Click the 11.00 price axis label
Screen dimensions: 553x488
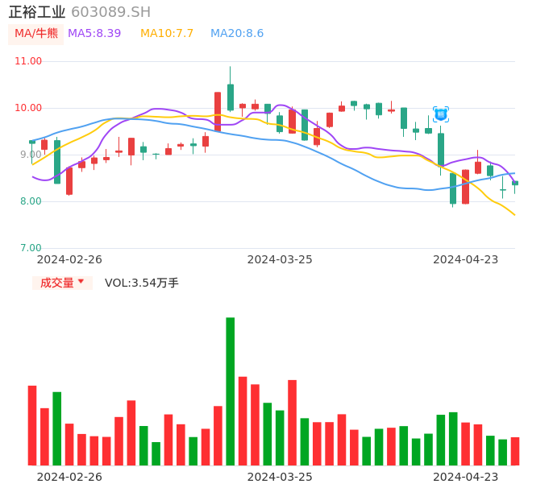(28, 61)
